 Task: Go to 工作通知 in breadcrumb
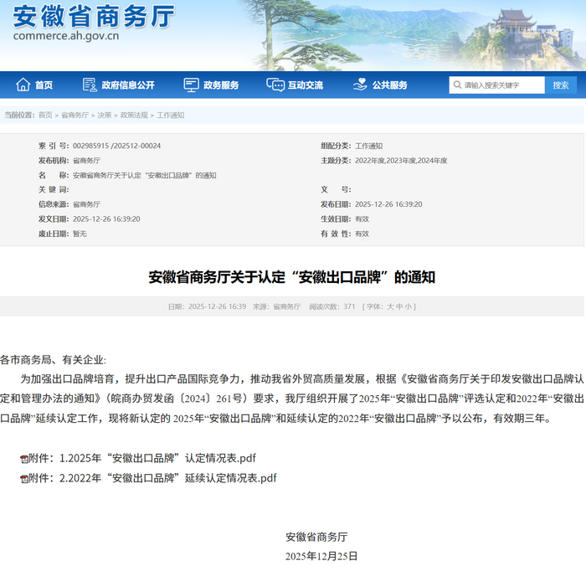tap(171, 116)
